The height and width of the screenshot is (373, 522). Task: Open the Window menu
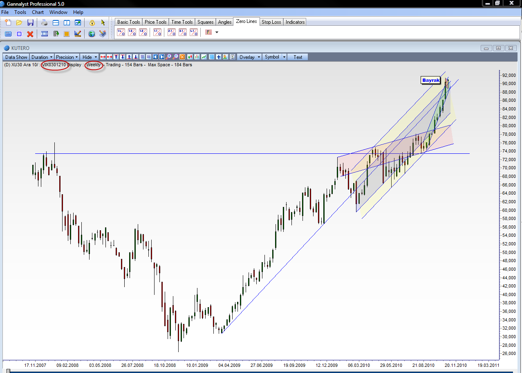58,12
